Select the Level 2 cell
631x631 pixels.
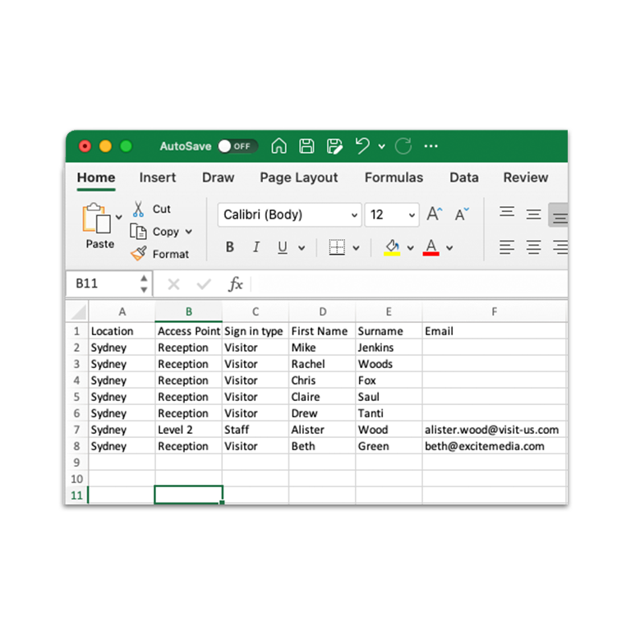click(x=188, y=430)
